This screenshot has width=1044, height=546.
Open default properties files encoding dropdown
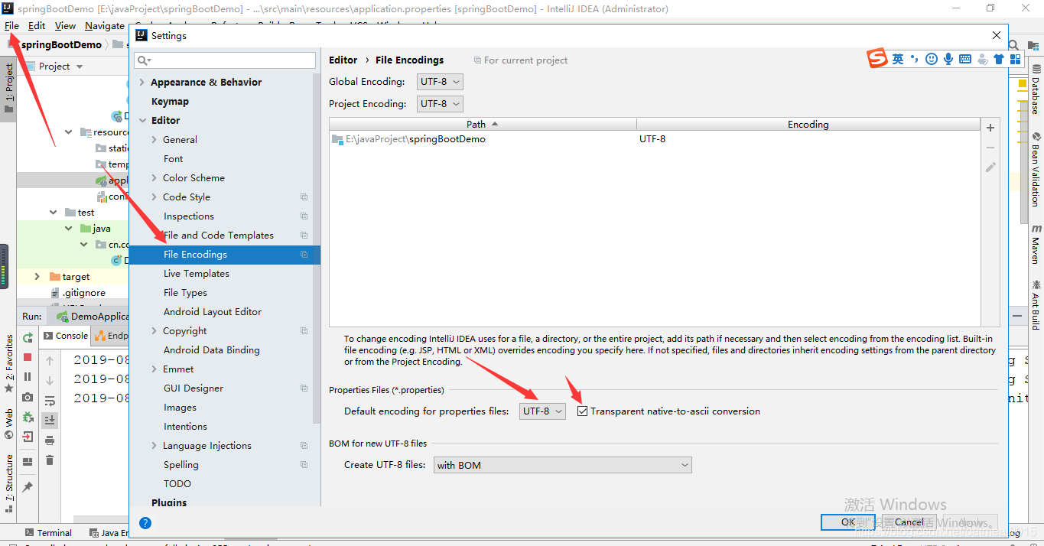pos(542,411)
